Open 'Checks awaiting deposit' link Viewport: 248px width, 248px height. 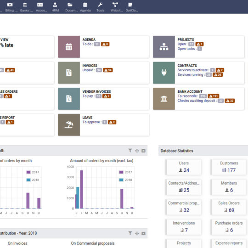(x=197, y=101)
